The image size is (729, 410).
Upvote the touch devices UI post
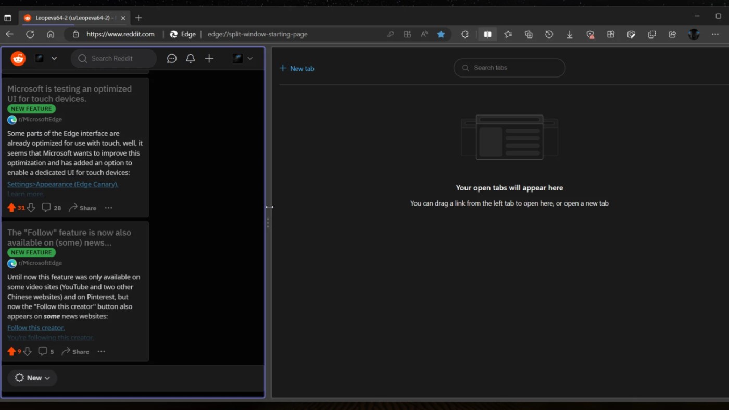pyautogui.click(x=11, y=208)
